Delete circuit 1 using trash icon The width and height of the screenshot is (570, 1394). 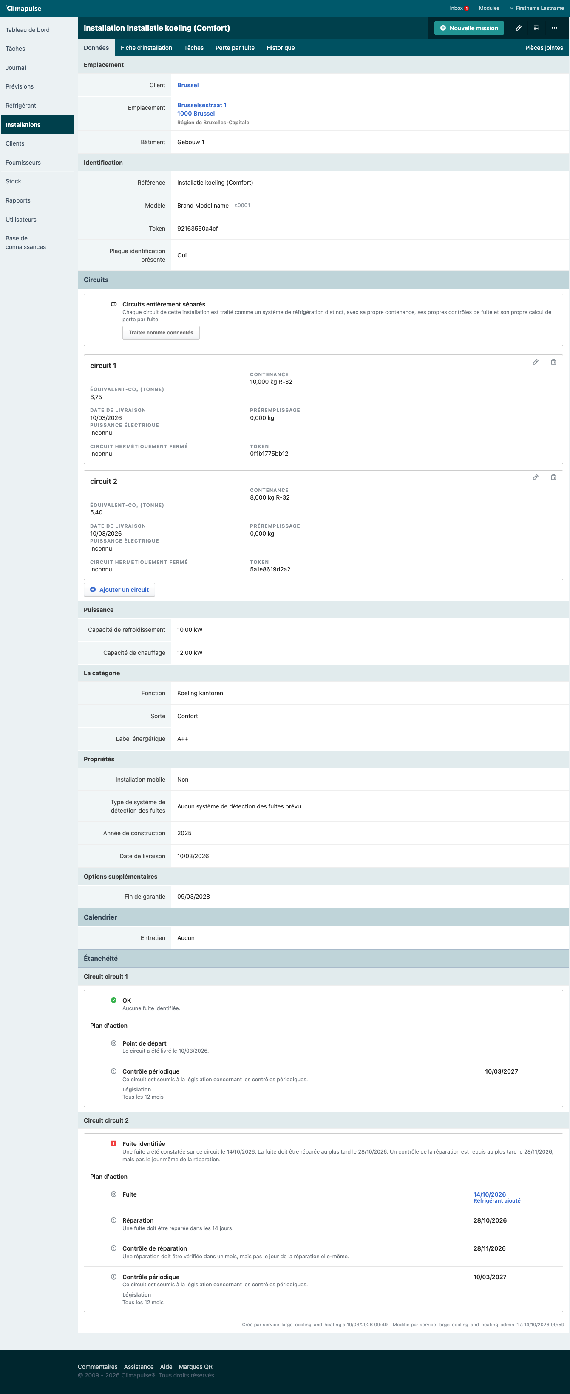[x=553, y=362]
